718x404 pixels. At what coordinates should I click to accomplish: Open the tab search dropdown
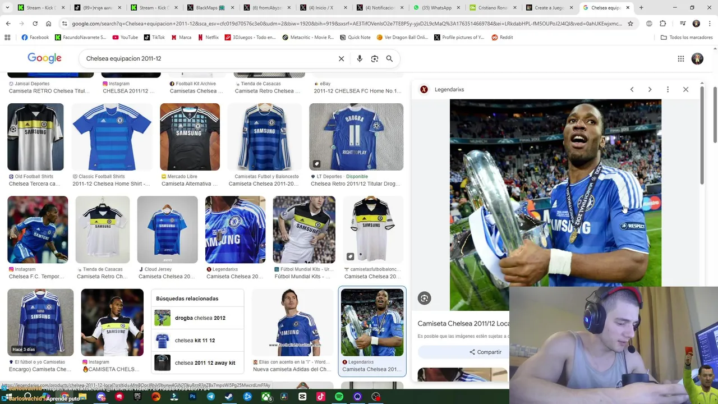point(8,8)
